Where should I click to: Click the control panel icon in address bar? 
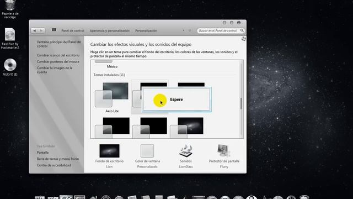(54, 30)
